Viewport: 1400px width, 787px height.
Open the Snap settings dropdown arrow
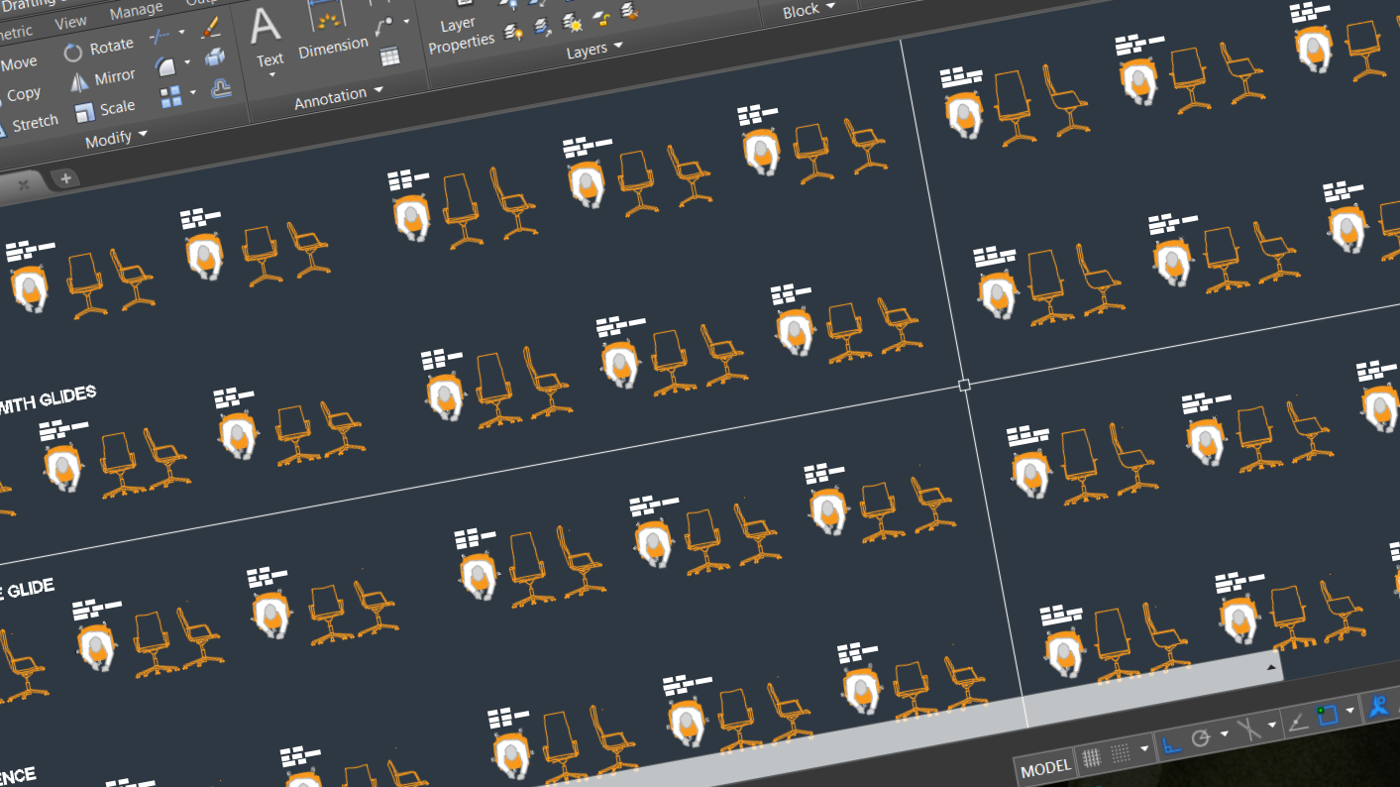coord(1145,749)
